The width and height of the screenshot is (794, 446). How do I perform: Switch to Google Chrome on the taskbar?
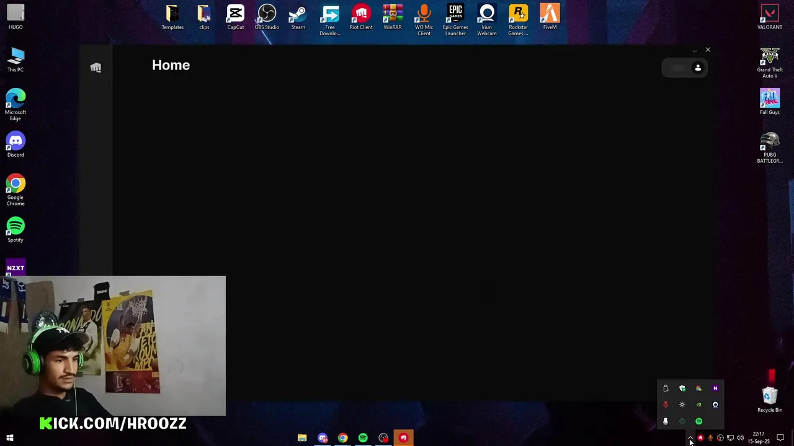click(x=342, y=438)
